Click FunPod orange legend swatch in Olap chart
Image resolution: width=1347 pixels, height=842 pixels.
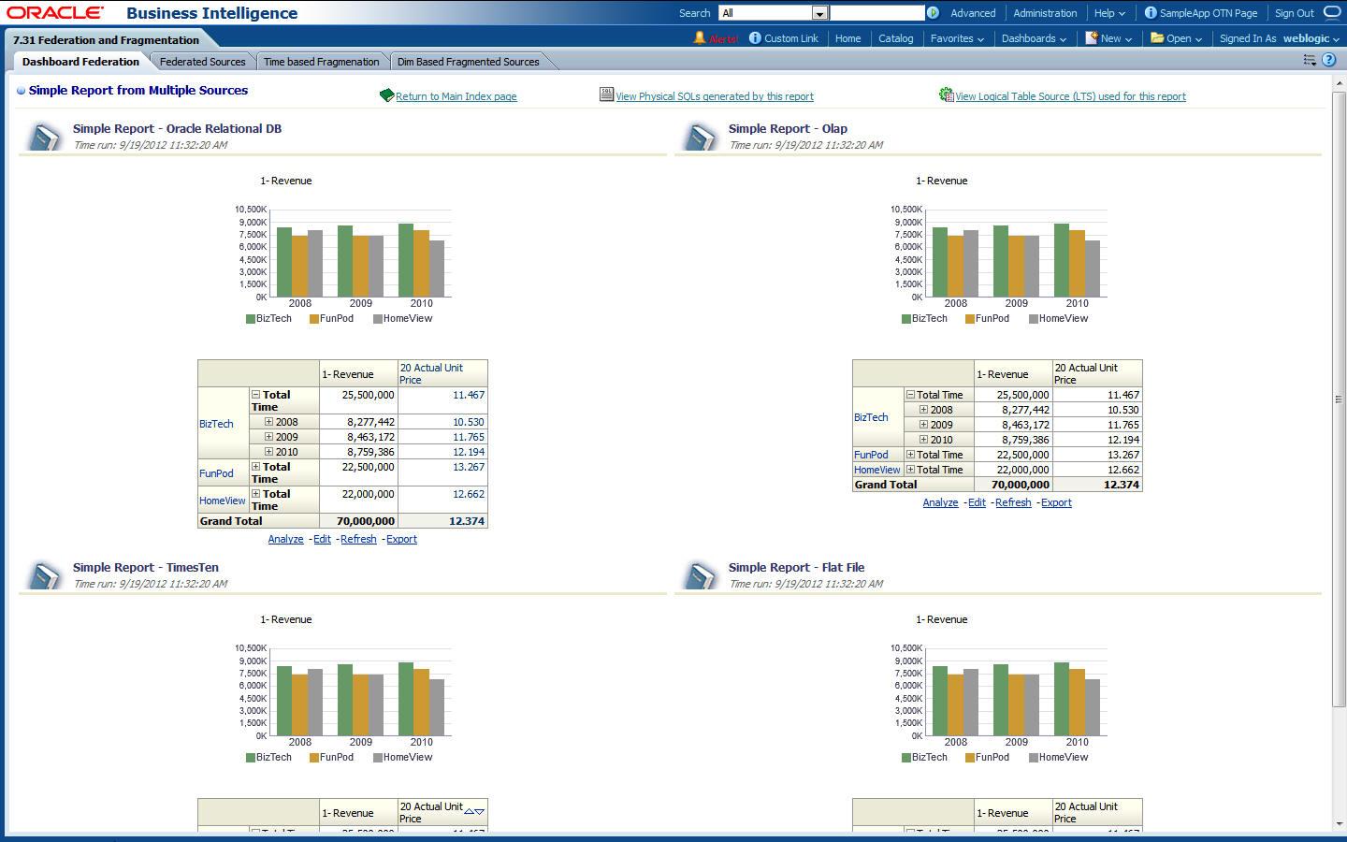(x=970, y=319)
